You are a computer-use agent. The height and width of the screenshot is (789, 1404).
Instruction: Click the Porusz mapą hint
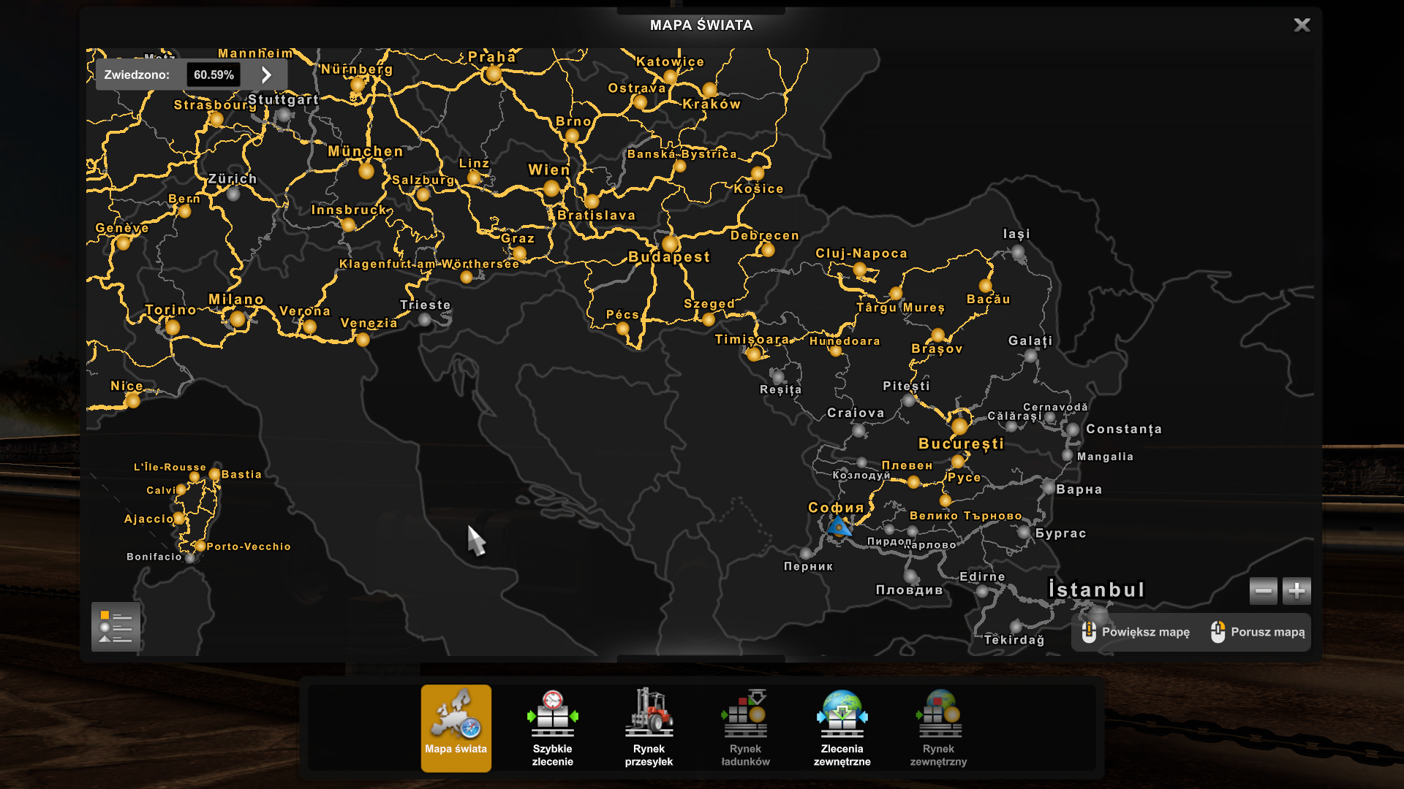pos(1258,632)
